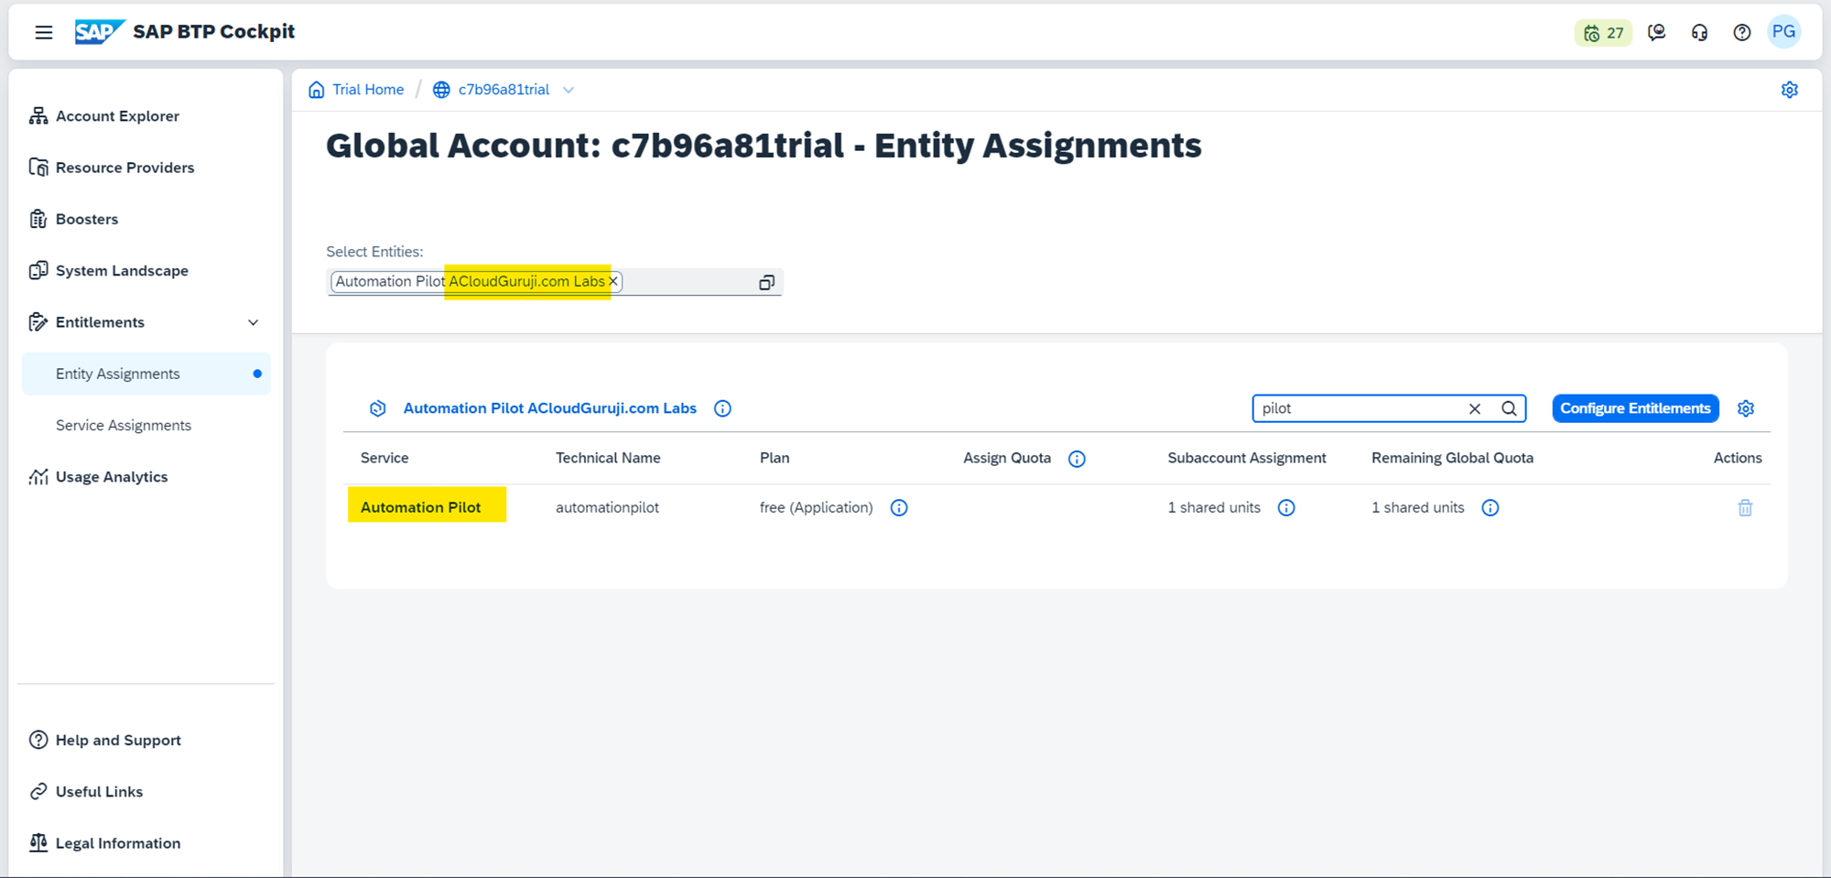Click the search magnifier in pilot field
This screenshot has width=1831, height=878.
tap(1509, 408)
